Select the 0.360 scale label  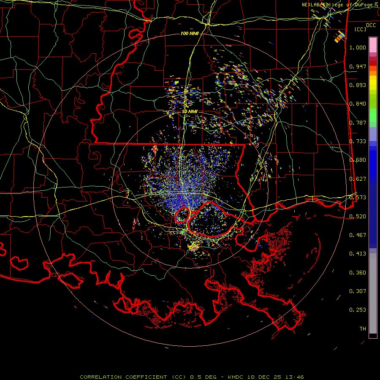pos(358,273)
